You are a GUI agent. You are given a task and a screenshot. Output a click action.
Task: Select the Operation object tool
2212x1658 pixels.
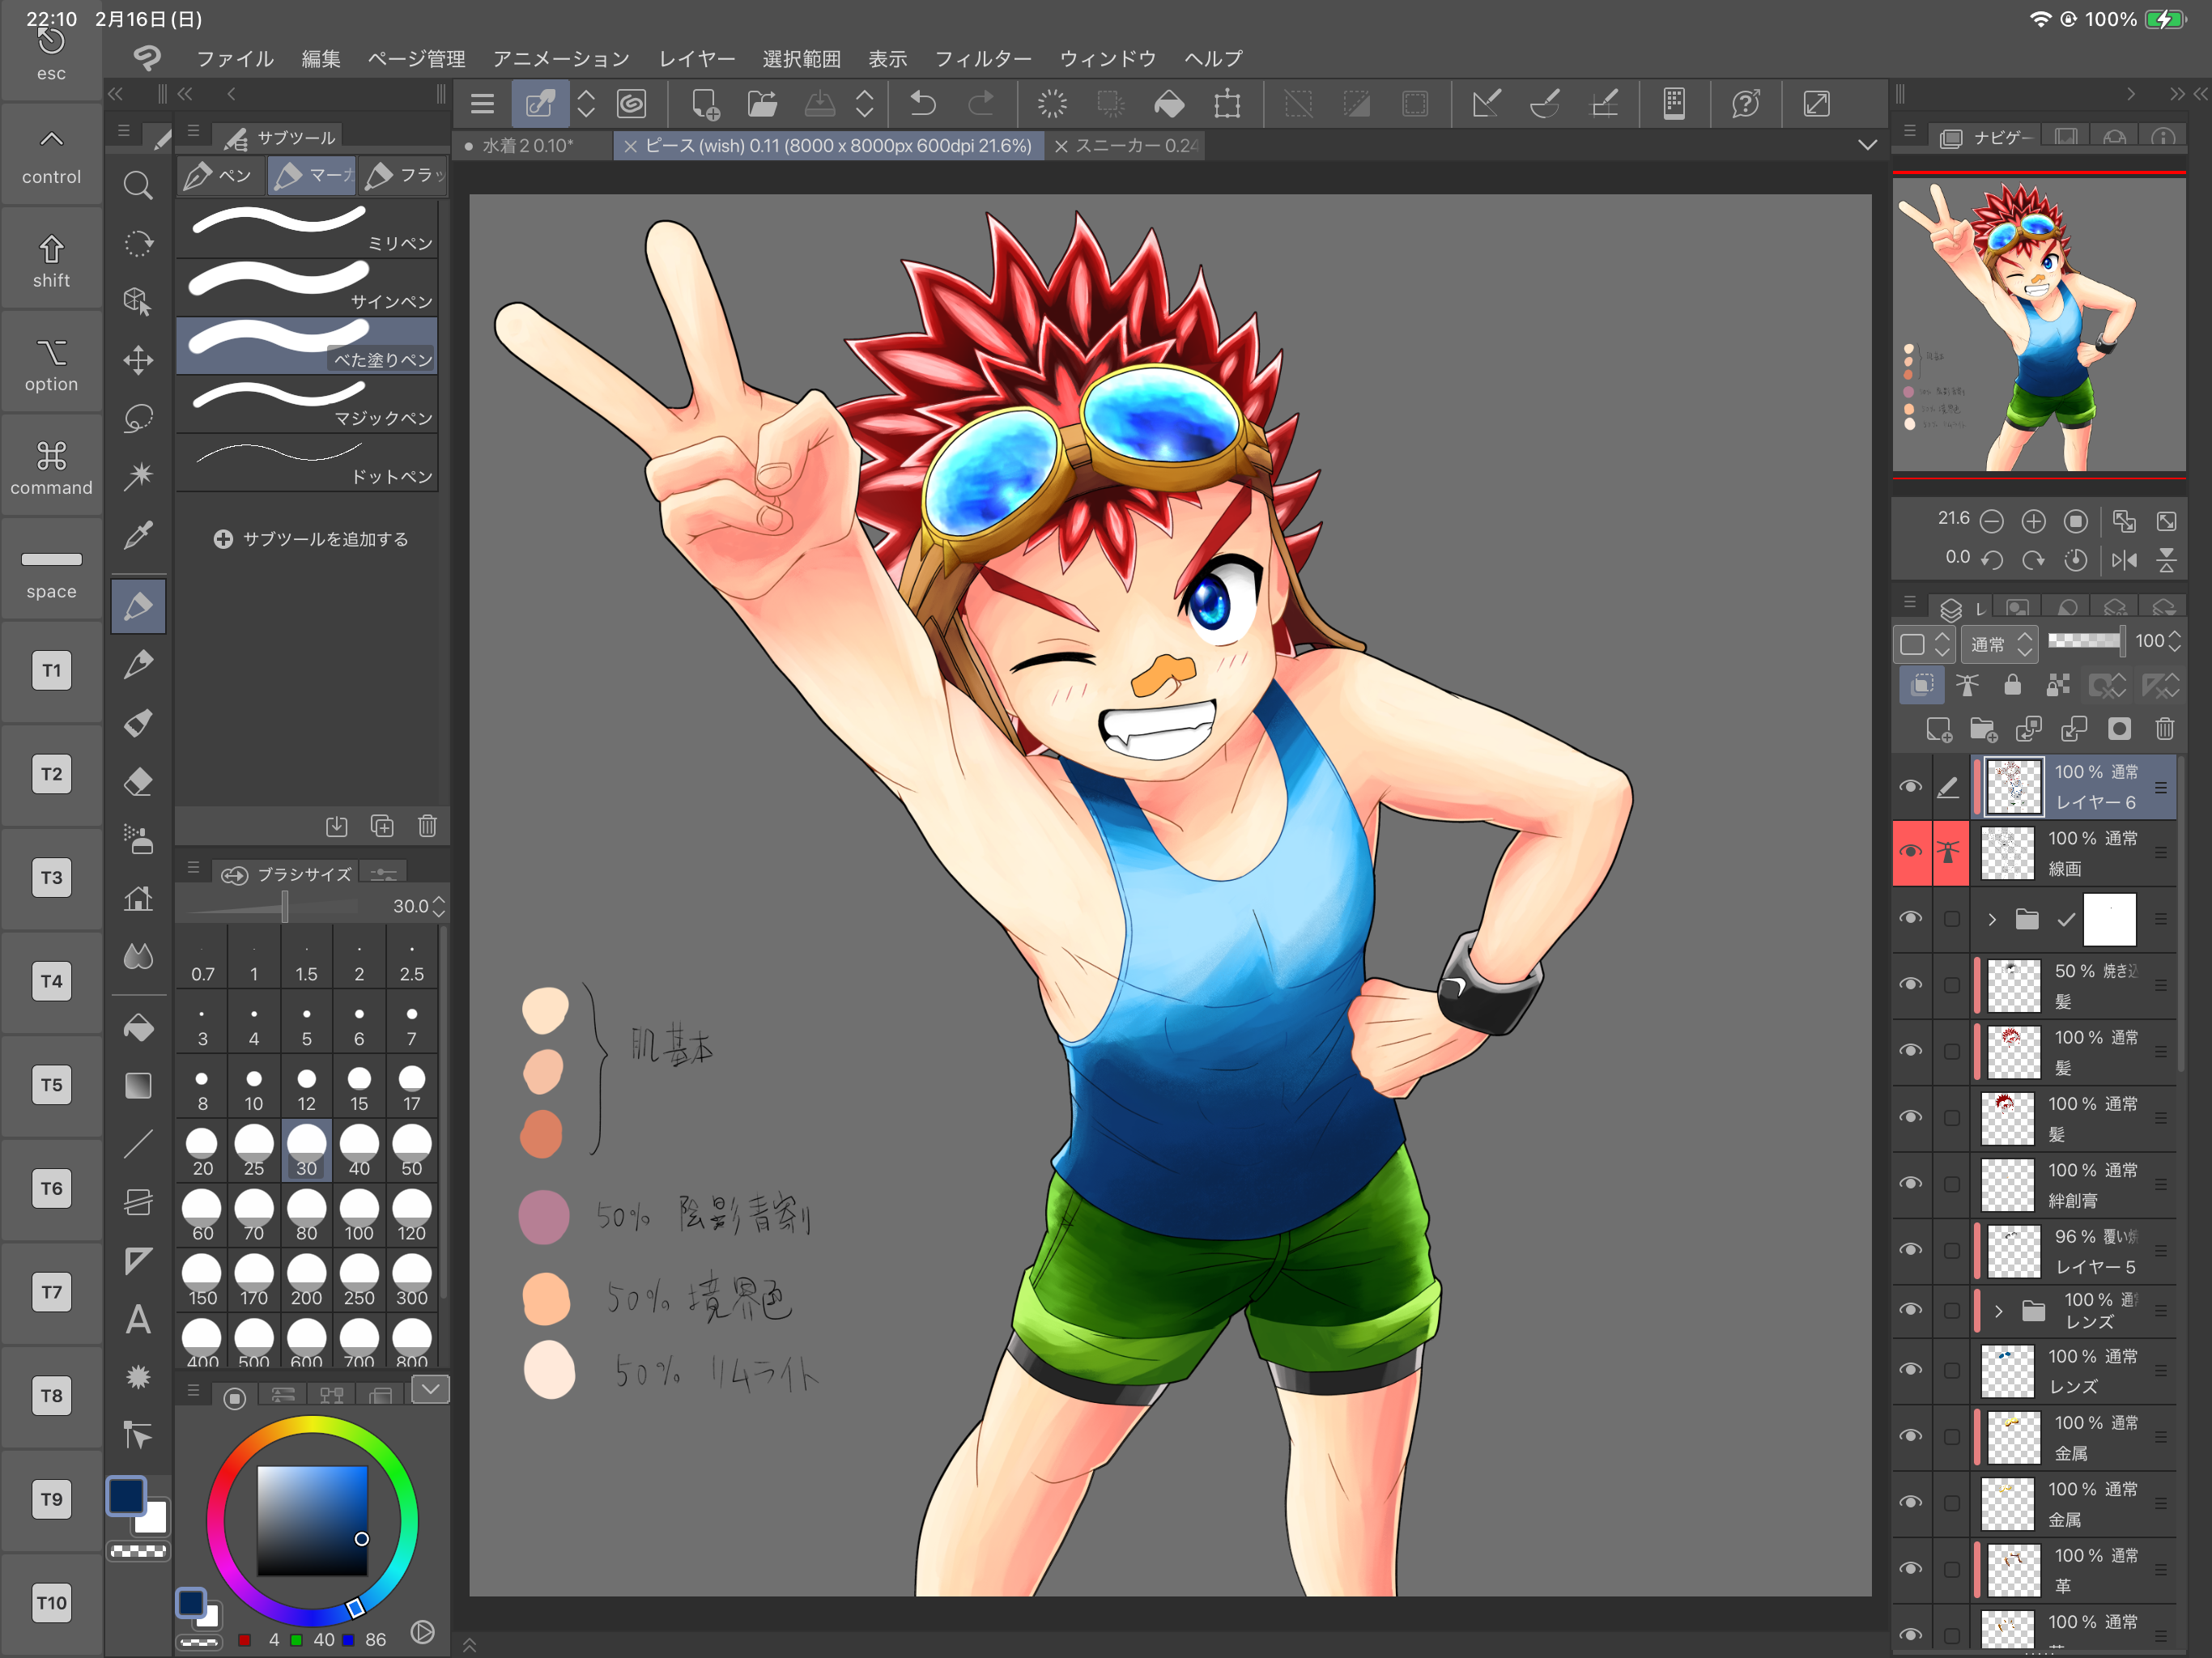click(138, 301)
